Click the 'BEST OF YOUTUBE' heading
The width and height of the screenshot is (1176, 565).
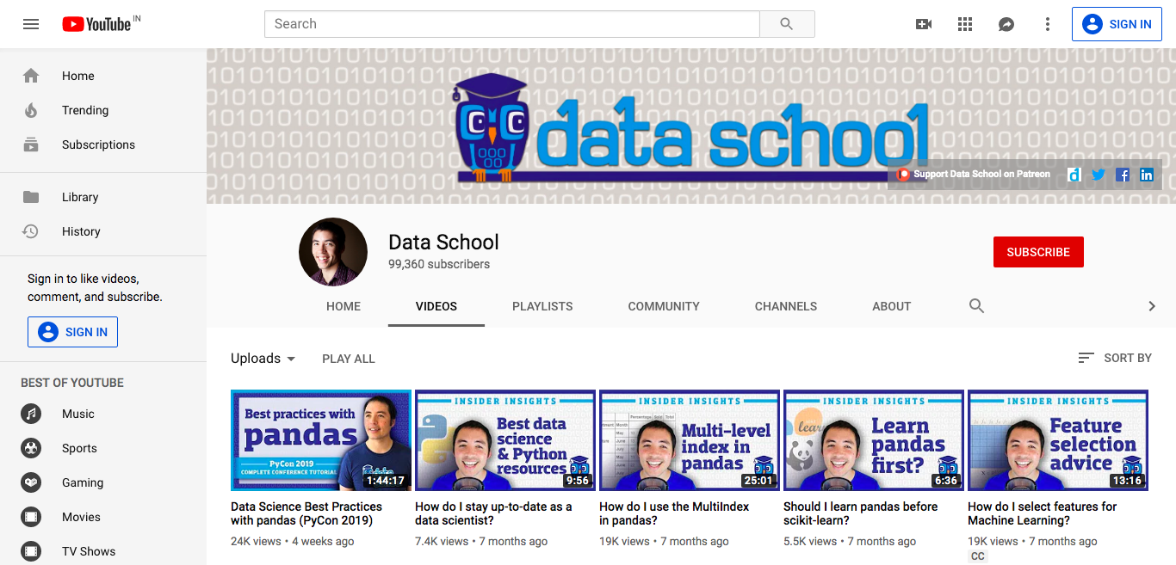(72, 383)
